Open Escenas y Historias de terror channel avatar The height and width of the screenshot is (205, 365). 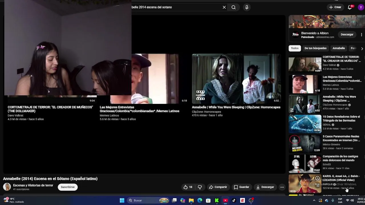tap(7, 187)
